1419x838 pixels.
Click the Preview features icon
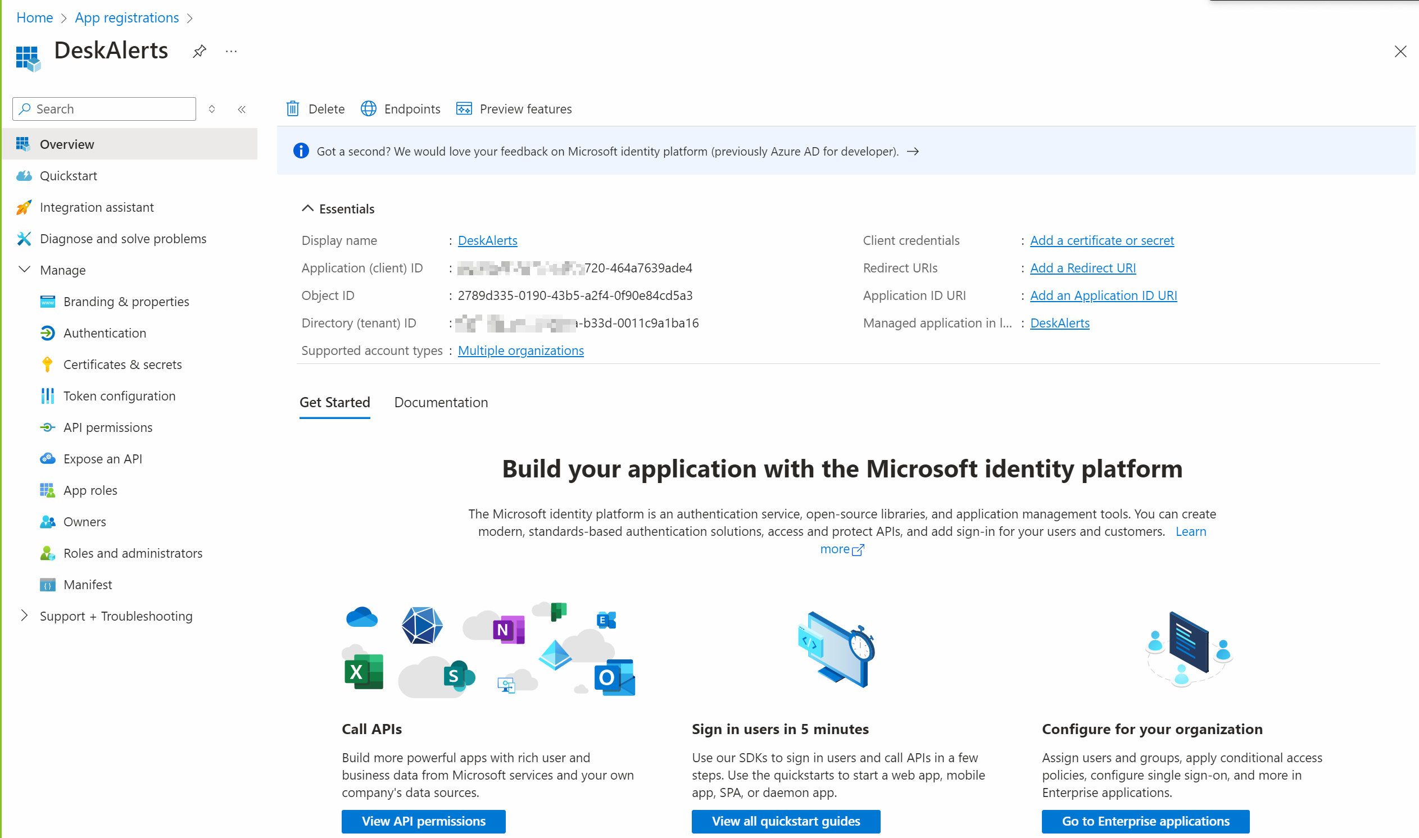click(464, 108)
